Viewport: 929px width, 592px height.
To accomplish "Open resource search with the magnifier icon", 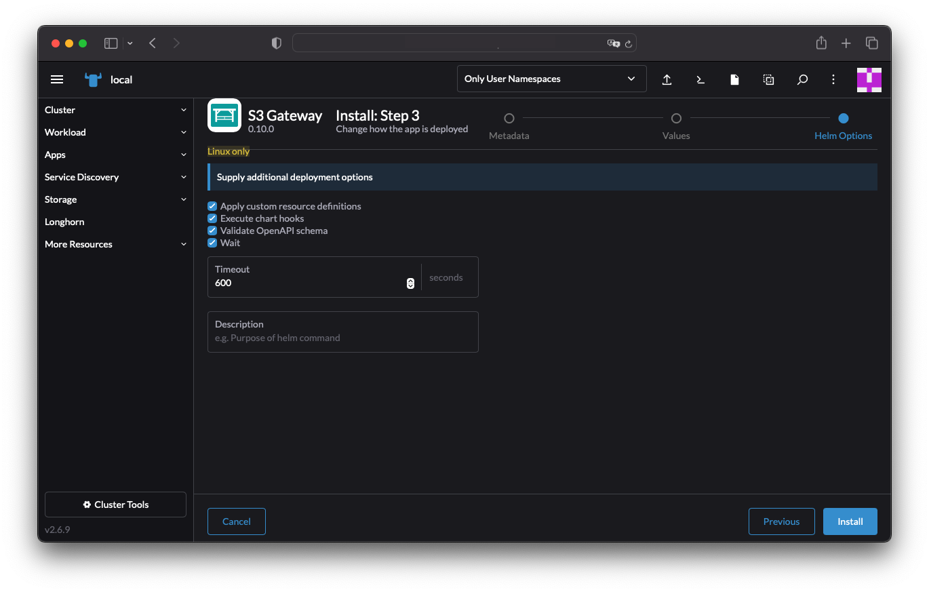I will pos(802,79).
